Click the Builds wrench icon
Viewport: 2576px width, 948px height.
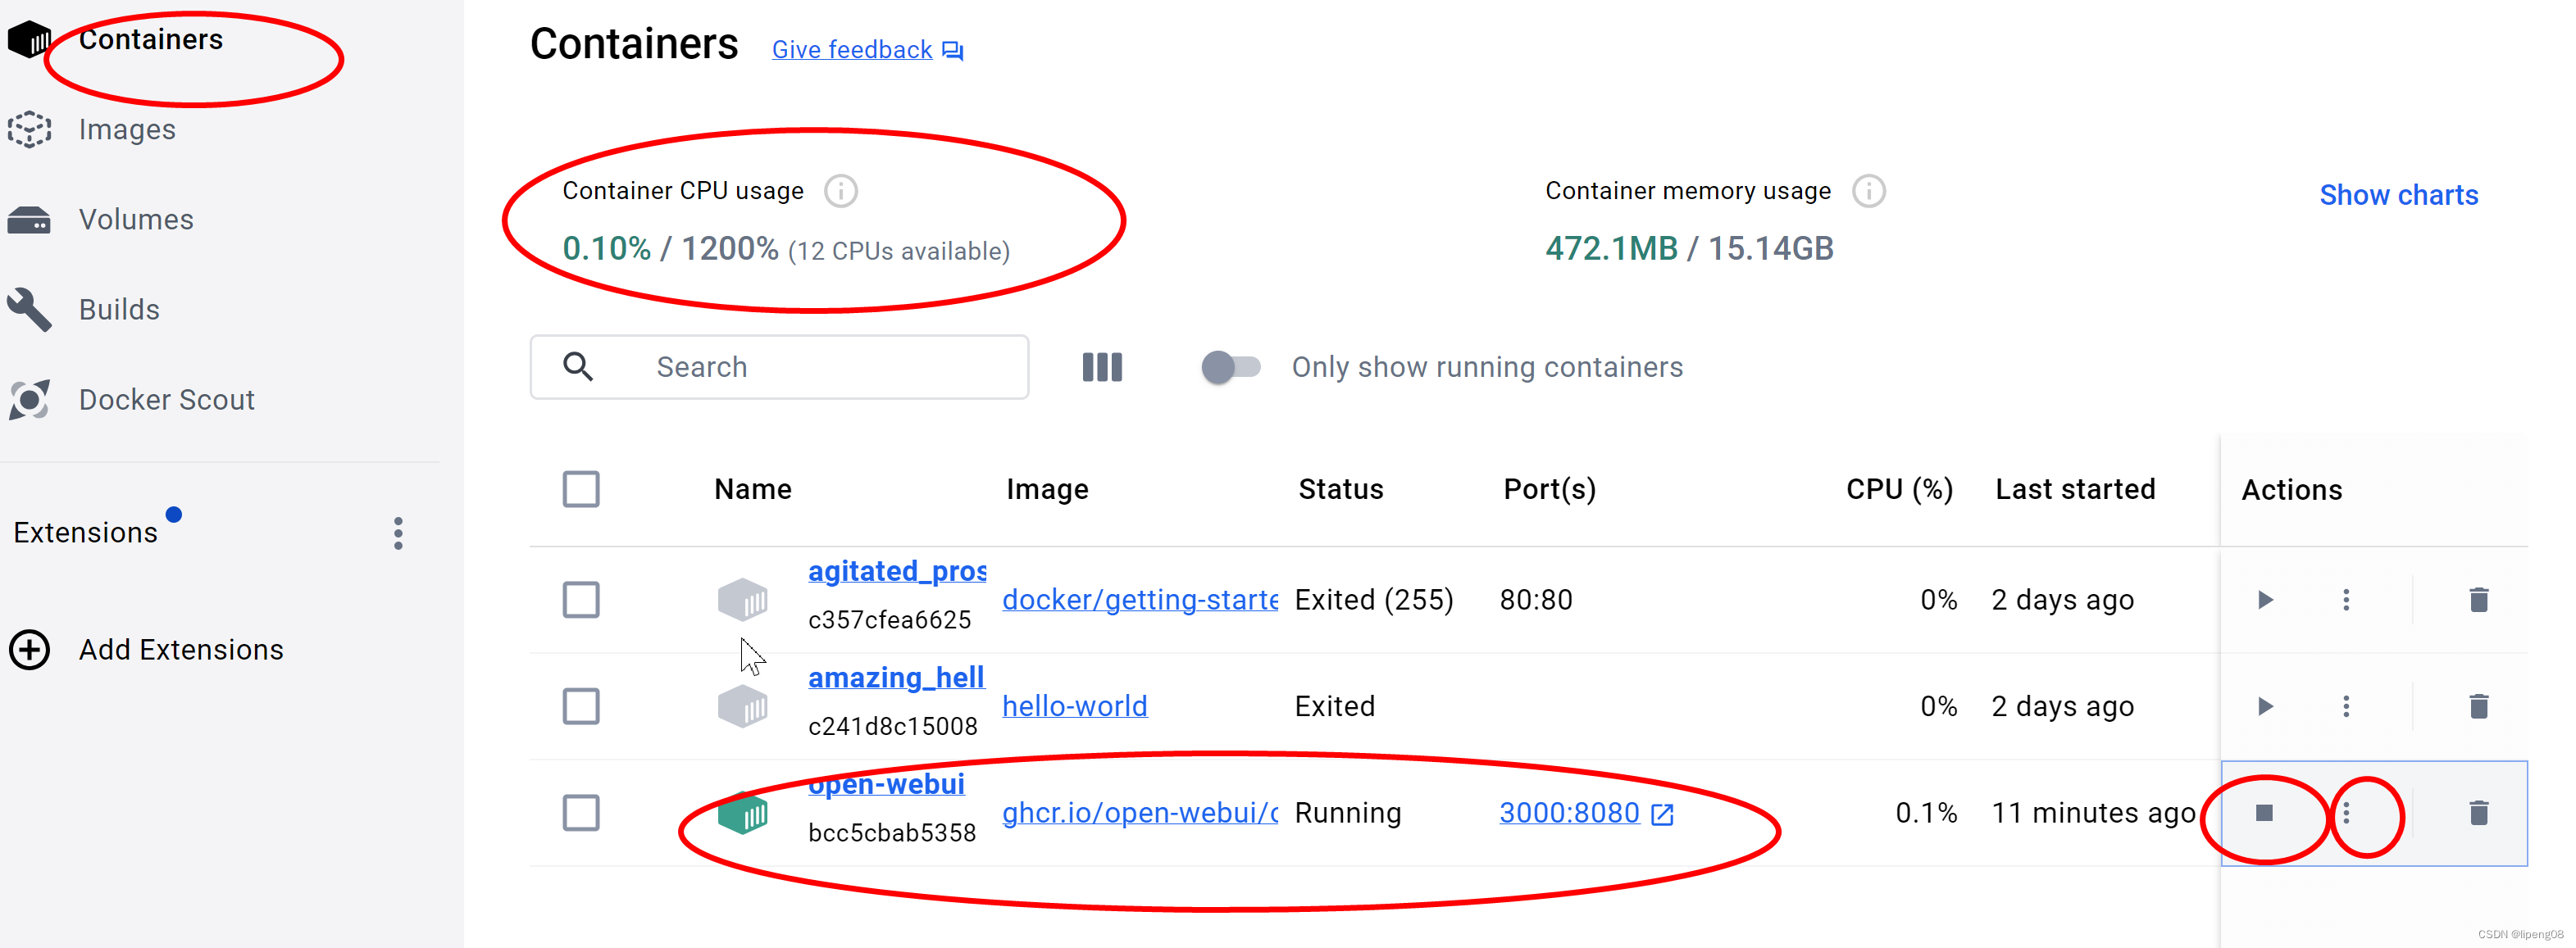click(x=29, y=310)
